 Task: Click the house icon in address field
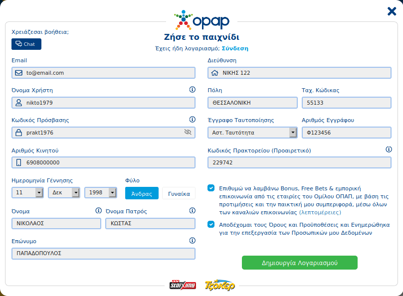[x=214, y=73]
